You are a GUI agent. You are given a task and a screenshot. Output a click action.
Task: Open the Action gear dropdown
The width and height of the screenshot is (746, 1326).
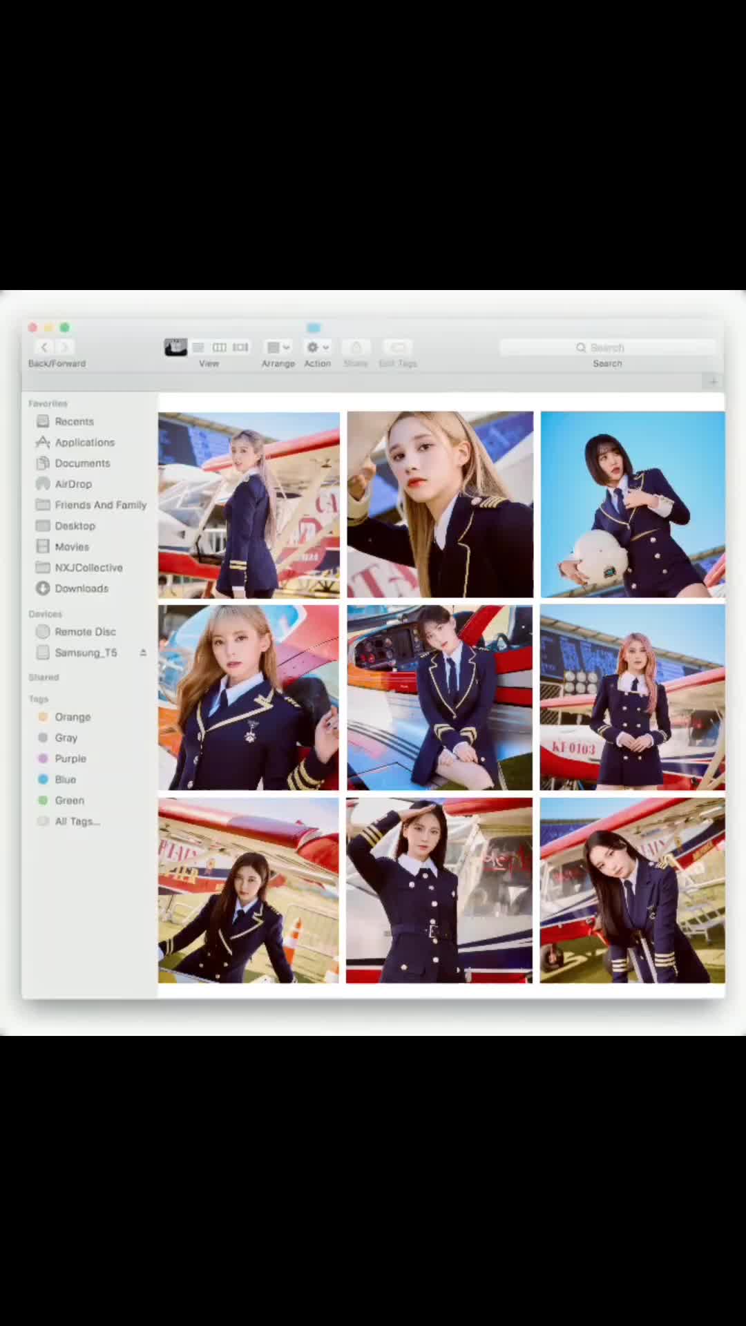point(318,347)
